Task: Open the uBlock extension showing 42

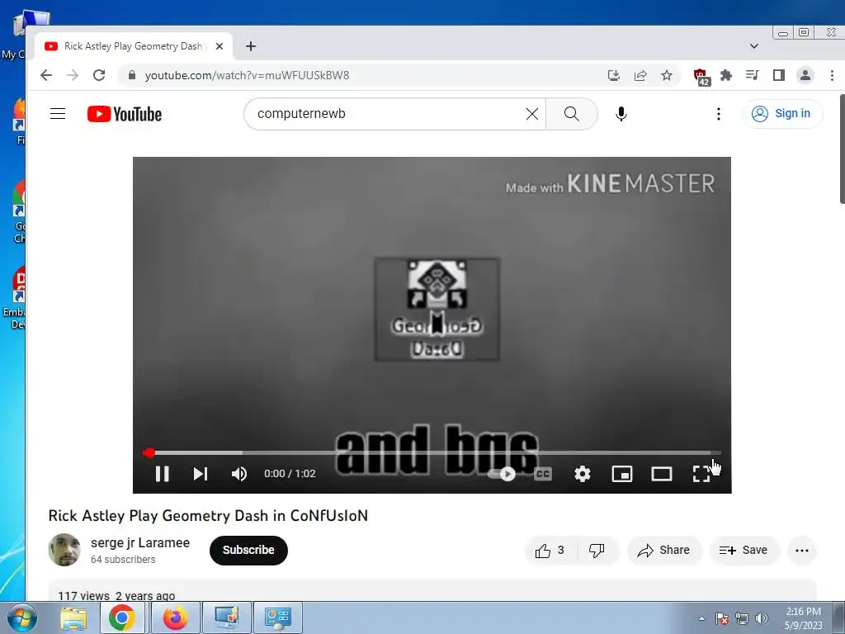Action: point(701,77)
